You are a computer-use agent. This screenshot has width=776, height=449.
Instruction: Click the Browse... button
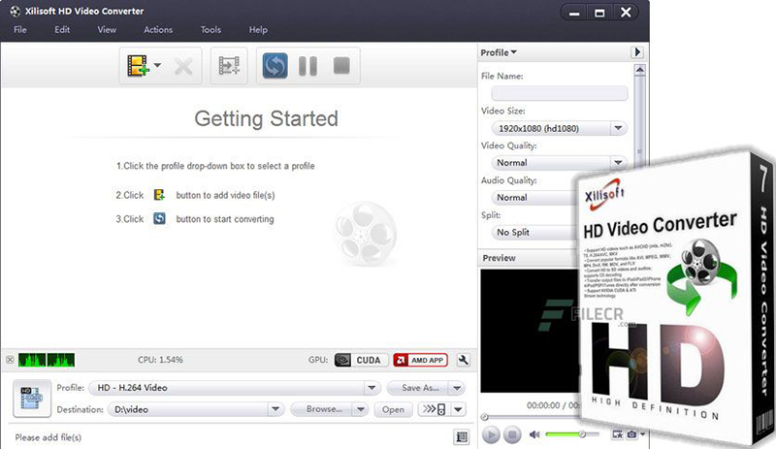pos(323,409)
